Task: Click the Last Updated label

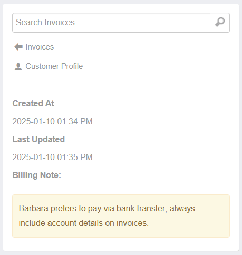Action: point(38,139)
